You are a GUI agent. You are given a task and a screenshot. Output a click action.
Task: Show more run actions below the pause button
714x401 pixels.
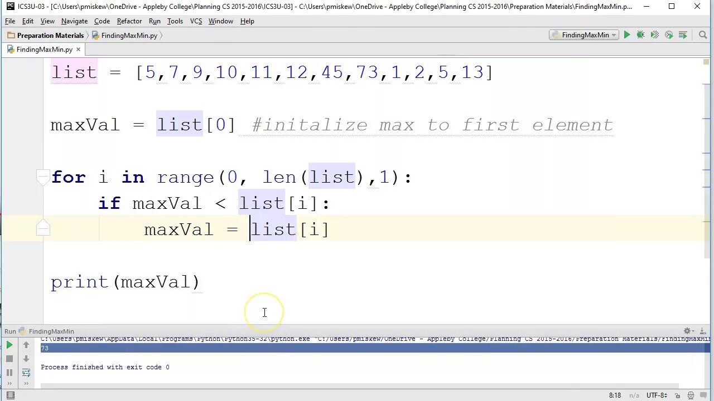tap(9, 383)
